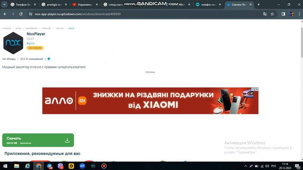This screenshot has width=303, height=170.
Task: Open Viber from the taskbar
Action: [61, 166]
